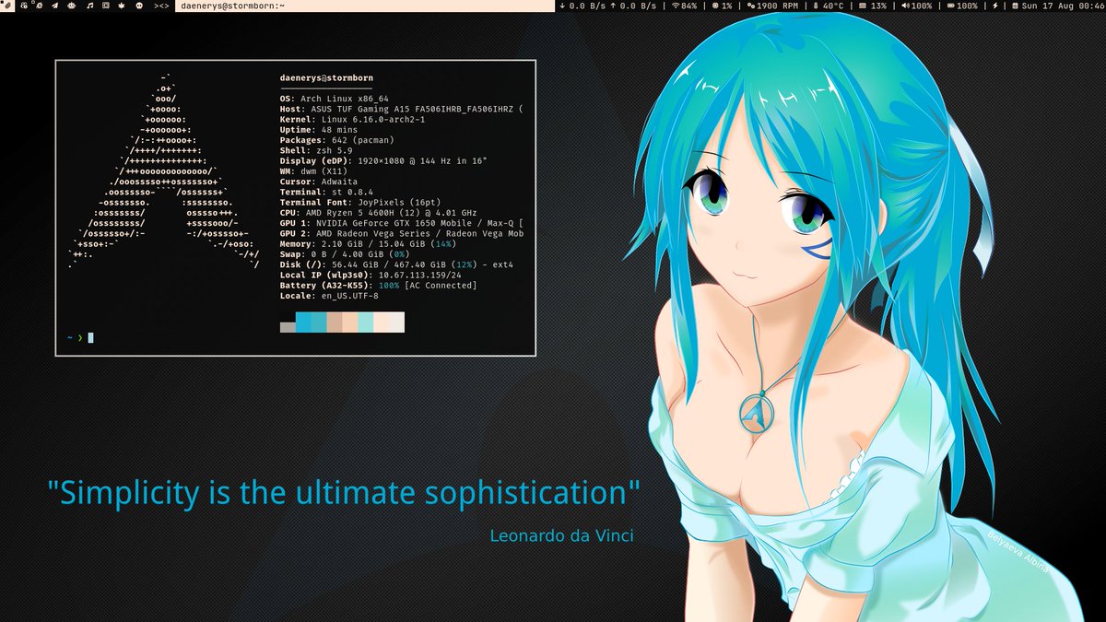Click the Locale: en_US.UTF-8 line
Image resolution: width=1106 pixels, height=622 pixels.
coord(329,296)
